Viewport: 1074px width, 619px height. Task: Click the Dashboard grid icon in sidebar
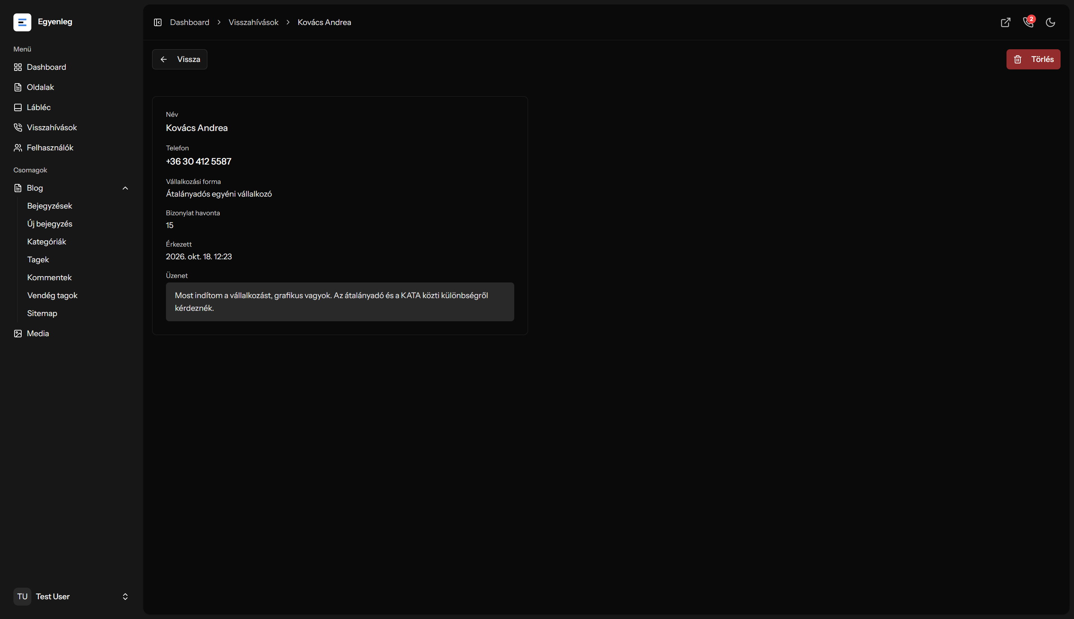(x=18, y=67)
